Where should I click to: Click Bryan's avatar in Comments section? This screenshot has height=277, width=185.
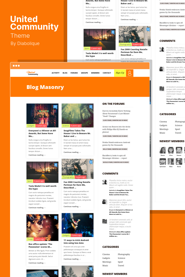105,202
